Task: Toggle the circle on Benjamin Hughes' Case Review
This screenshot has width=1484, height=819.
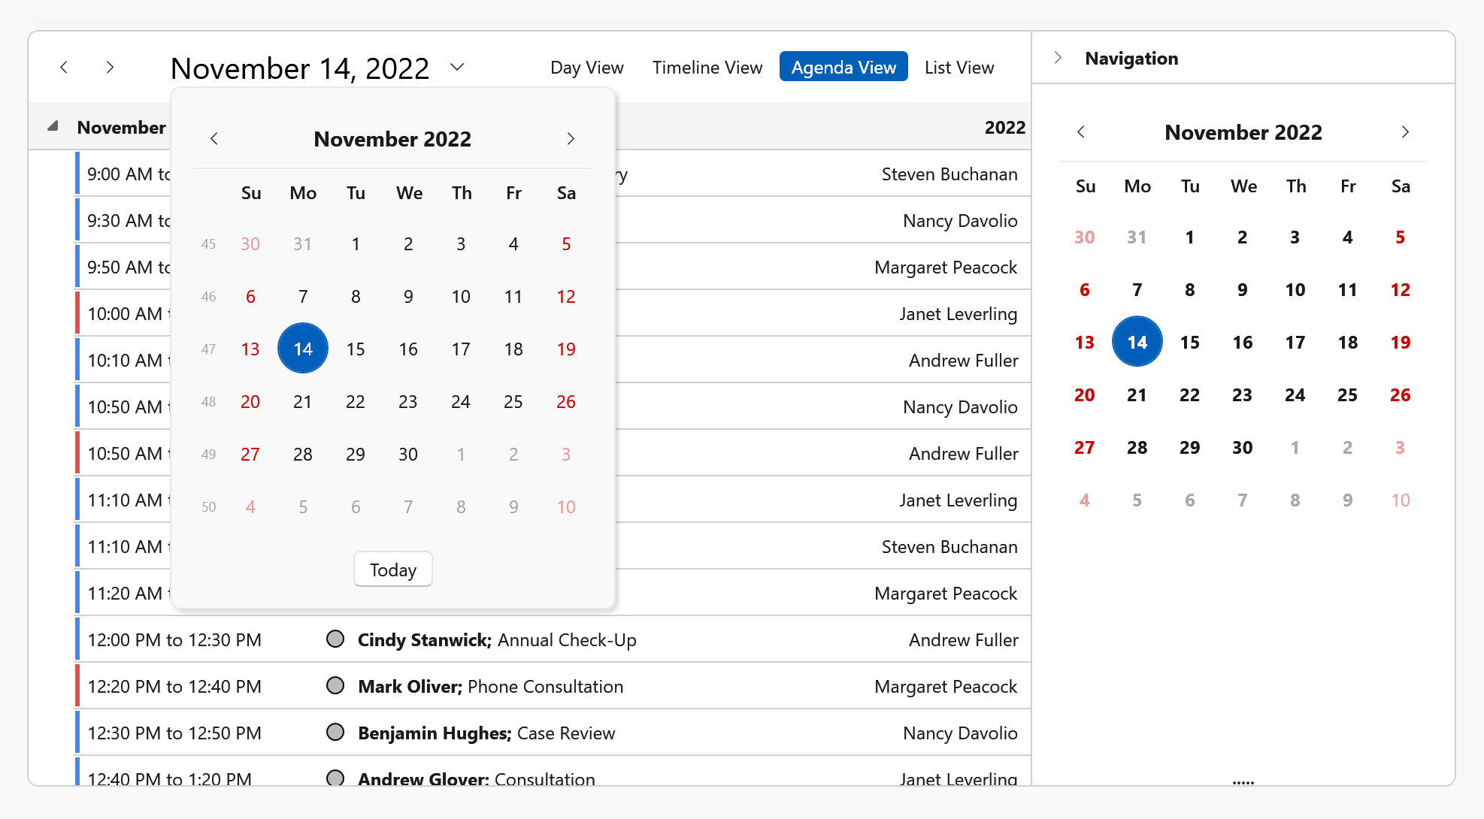Action: click(x=335, y=732)
